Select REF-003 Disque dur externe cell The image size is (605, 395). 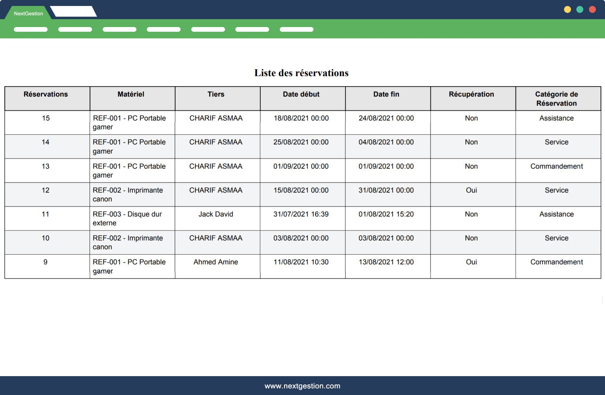pos(127,218)
